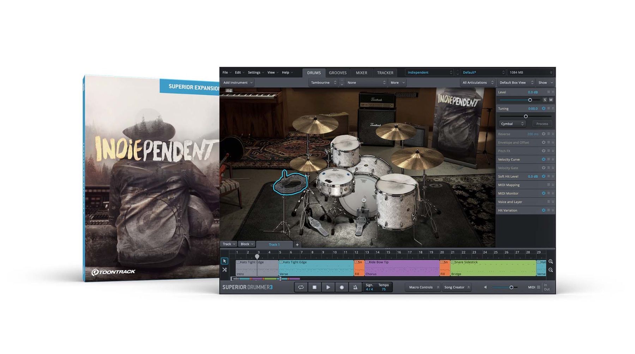Open the MIDI Mapping section menu icon
The image size is (635, 354).
pos(548,185)
